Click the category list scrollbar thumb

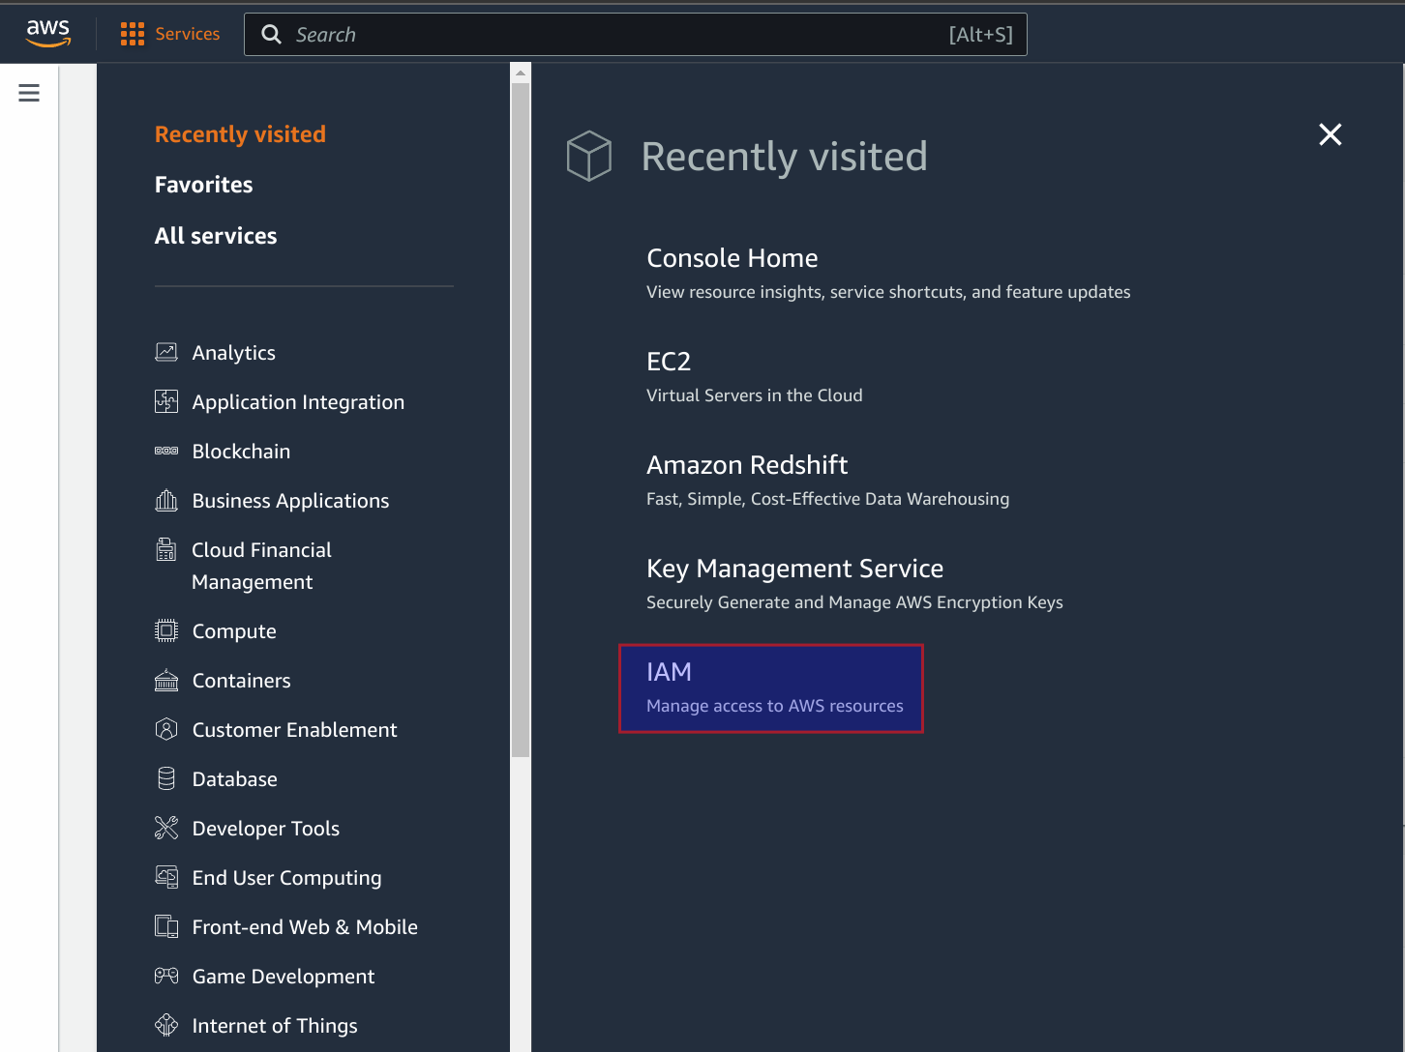pyautogui.click(x=521, y=420)
